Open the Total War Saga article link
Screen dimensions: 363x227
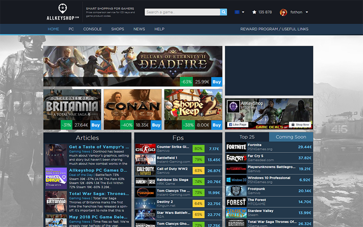tap(97, 193)
